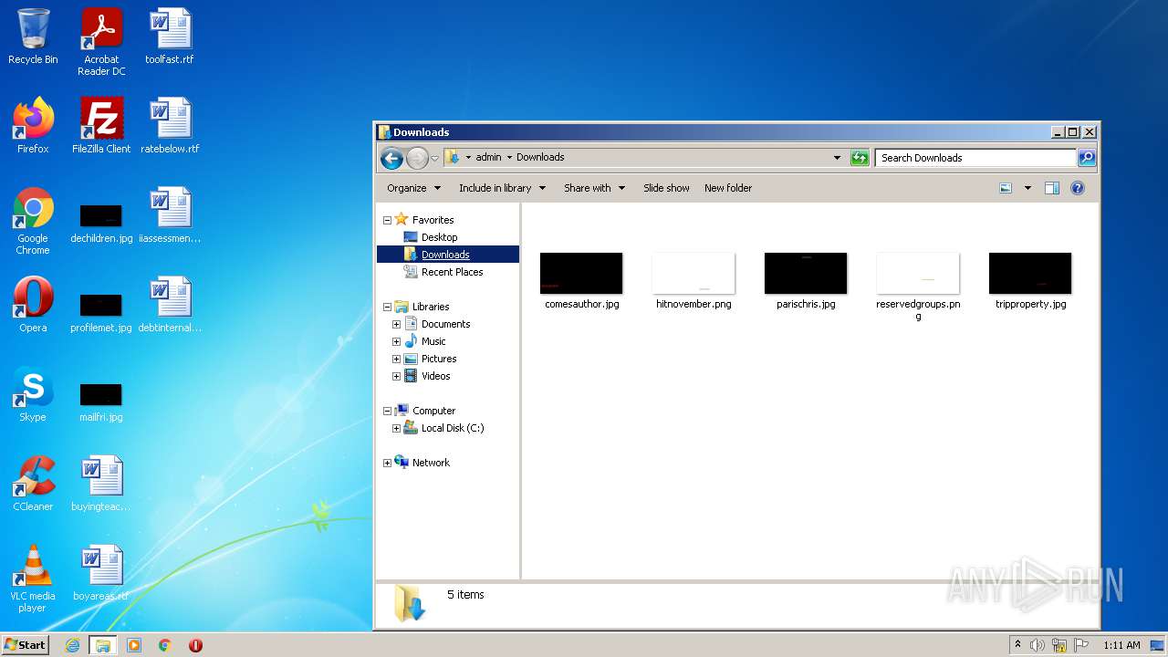Refresh the Downloads folder view

click(860, 158)
